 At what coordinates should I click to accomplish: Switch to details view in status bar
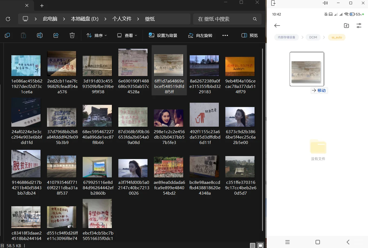(x=253, y=245)
